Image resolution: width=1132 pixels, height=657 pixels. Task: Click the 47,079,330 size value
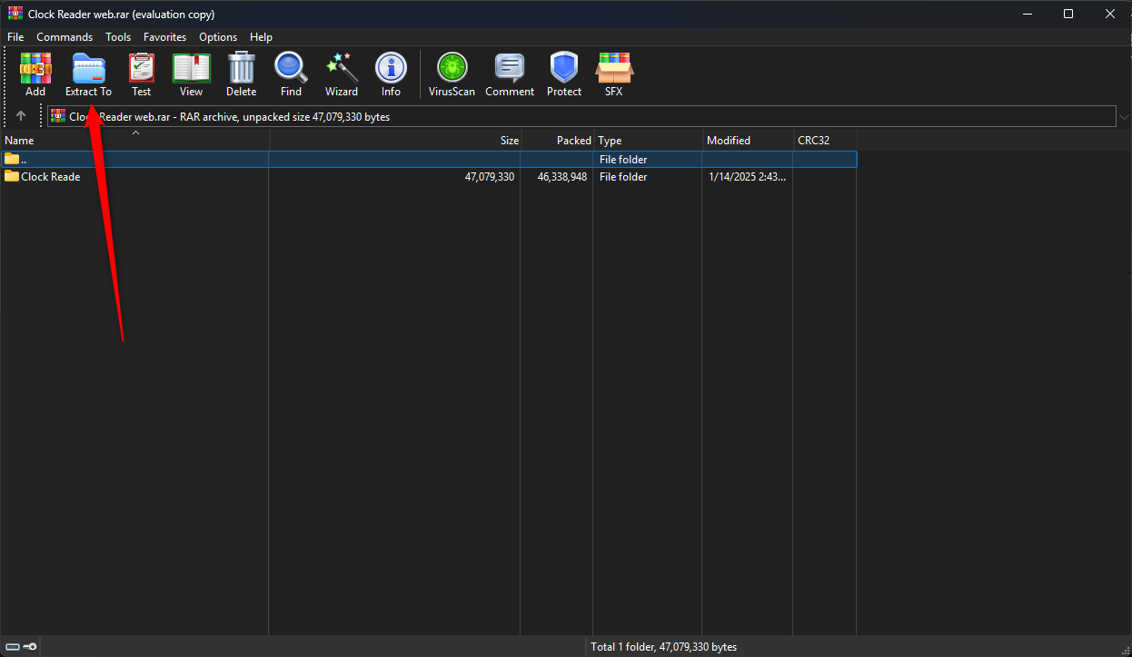[x=490, y=177]
